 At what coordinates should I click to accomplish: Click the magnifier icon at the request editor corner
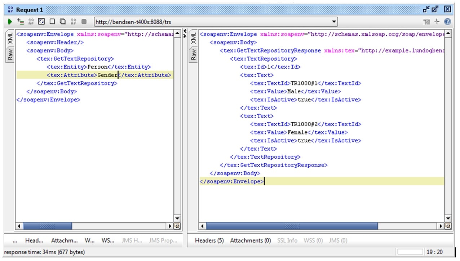[177, 226]
